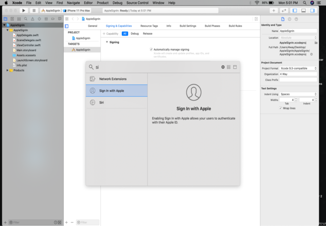326x226 pixels.
Task: Switch capability library to grid view
Action: (229, 67)
